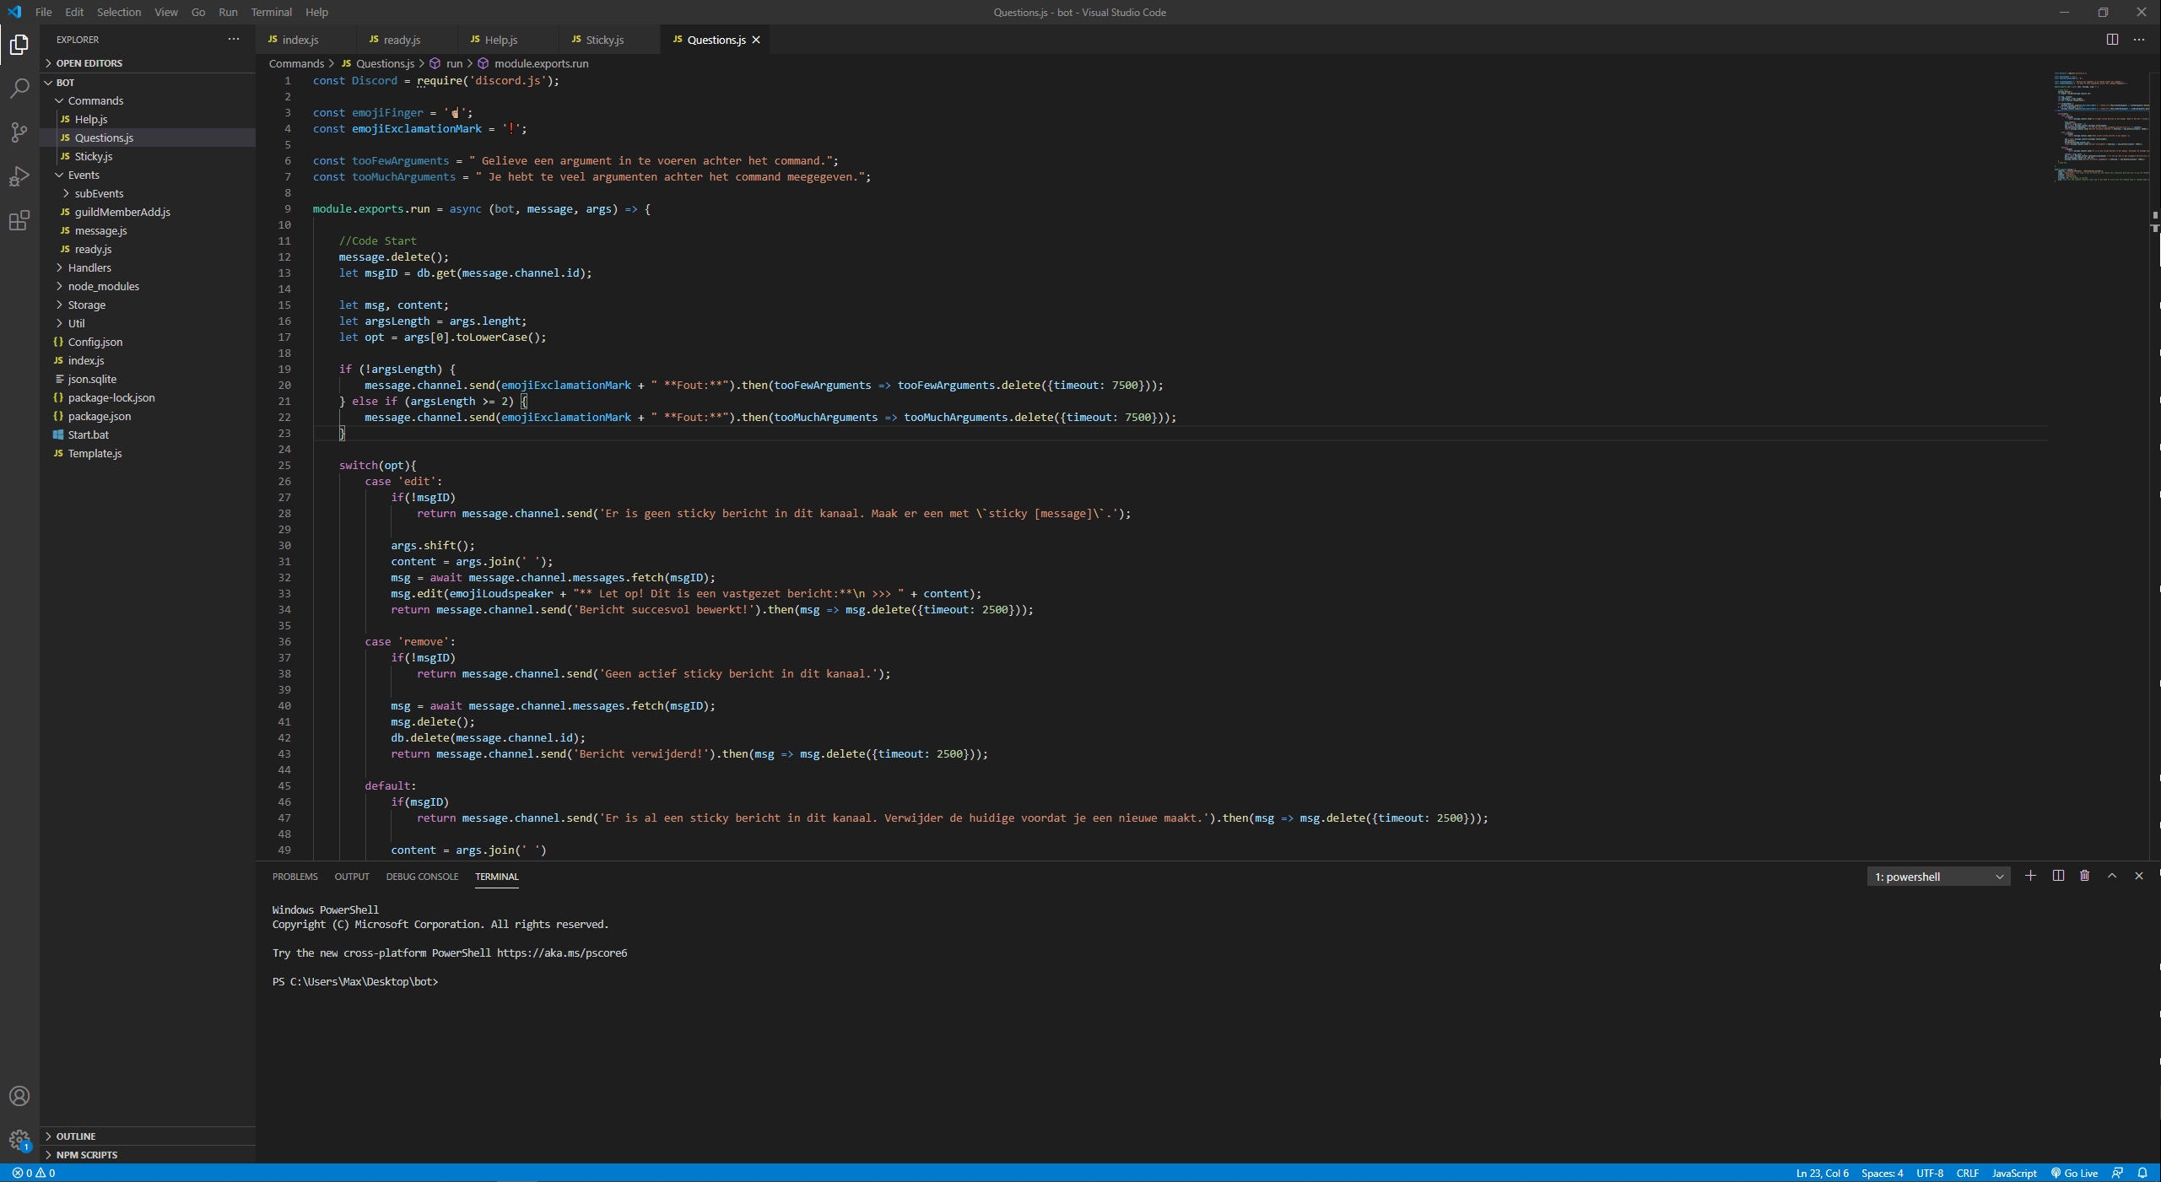
Task: Split the terminal panel
Action: point(2058,876)
